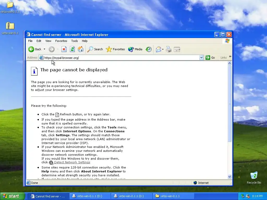The width and height of the screenshot is (267, 200).
Task: Open the Edit menu
Action: [39, 41]
